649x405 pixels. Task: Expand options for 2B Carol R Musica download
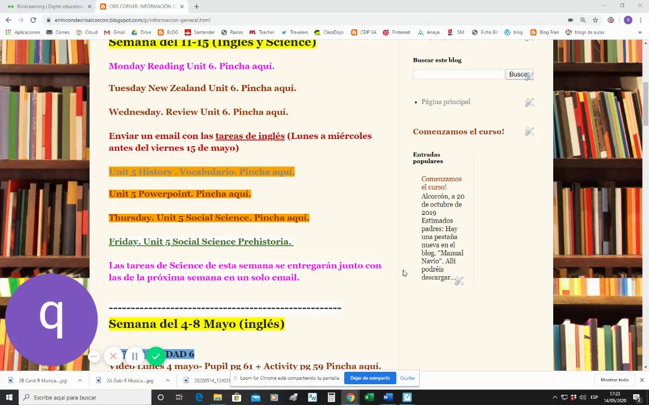[80, 380]
